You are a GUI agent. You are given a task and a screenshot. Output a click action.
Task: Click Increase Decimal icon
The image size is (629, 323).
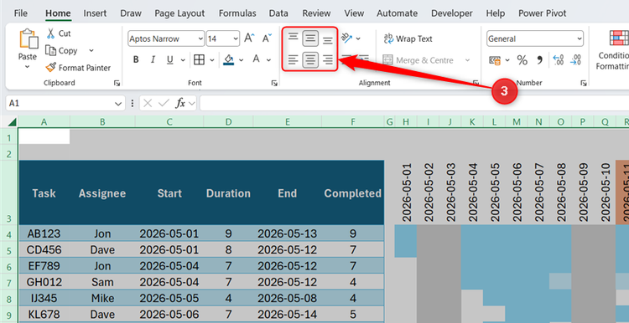tap(559, 60)
